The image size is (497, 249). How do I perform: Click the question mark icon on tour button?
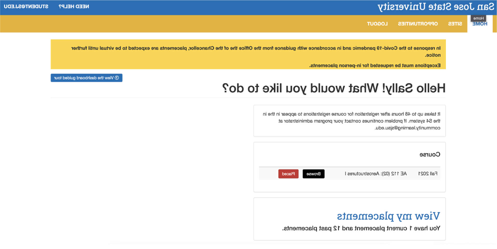tap(117, 78)
